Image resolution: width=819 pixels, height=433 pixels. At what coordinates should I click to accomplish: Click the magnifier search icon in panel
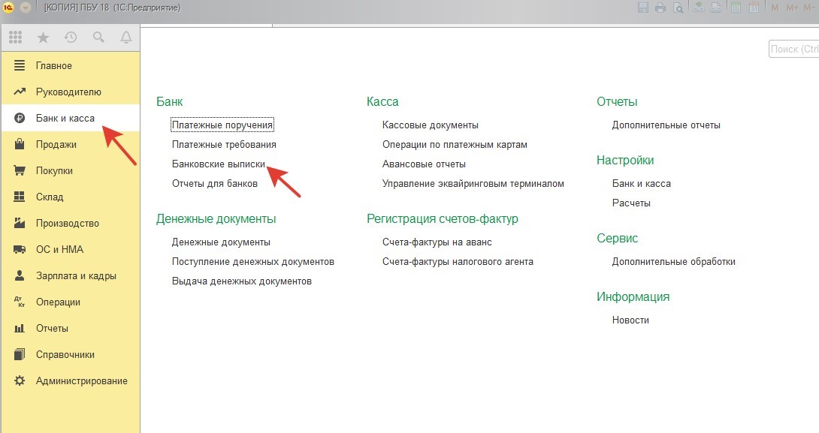[98, 37]
